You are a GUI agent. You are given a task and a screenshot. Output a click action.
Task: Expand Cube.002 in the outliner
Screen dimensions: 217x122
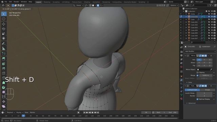click(x=186, y=25)
